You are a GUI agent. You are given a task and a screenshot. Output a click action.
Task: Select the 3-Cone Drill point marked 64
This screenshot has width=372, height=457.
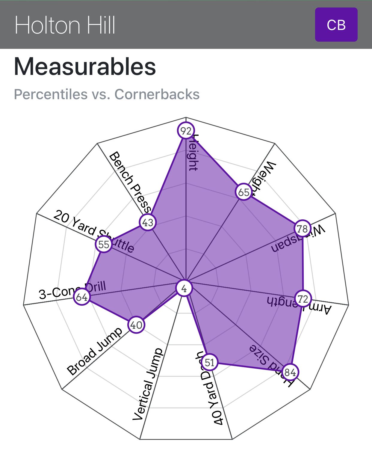click(82, 297)
